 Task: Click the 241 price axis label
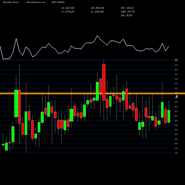(176, 125)
